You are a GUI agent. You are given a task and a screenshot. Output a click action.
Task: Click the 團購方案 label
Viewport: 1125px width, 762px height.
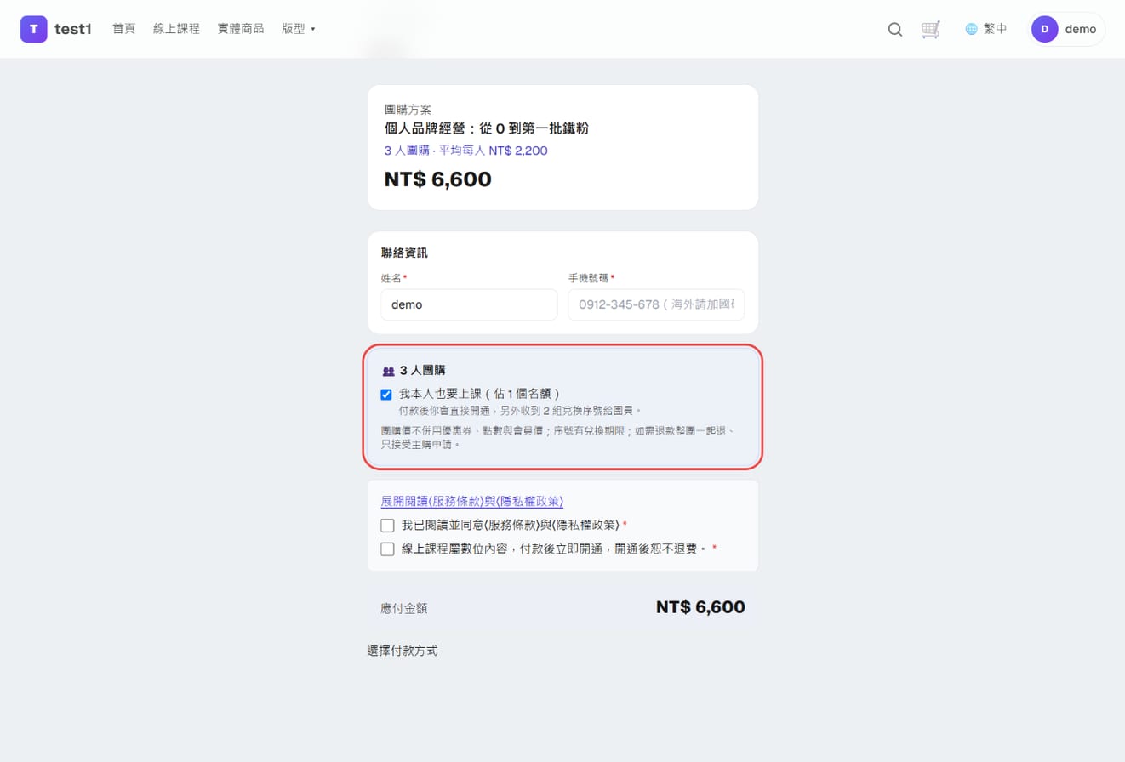point(408,110)
